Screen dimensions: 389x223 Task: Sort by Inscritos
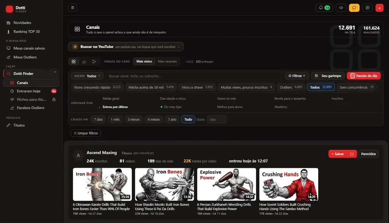pyautogui.click(x=337, y=99)
